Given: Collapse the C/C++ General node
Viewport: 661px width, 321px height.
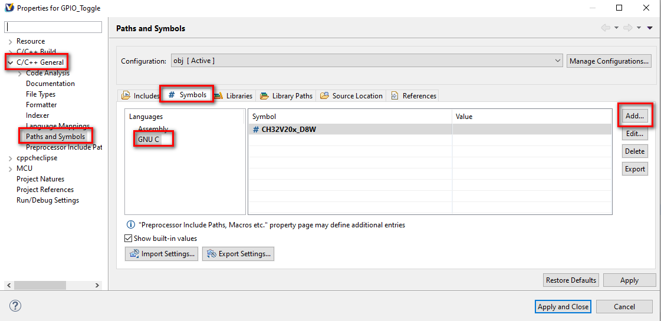Looking at the screenshot, I should (x=10, y=63).
